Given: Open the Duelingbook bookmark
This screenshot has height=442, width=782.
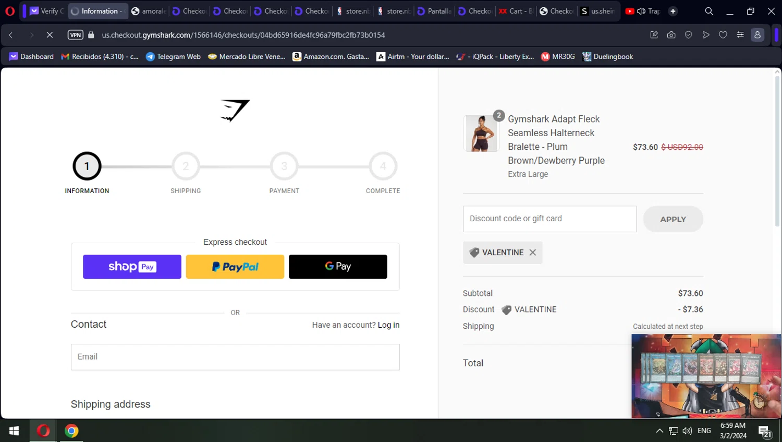Looking at the screenshot, I should 607,56.
